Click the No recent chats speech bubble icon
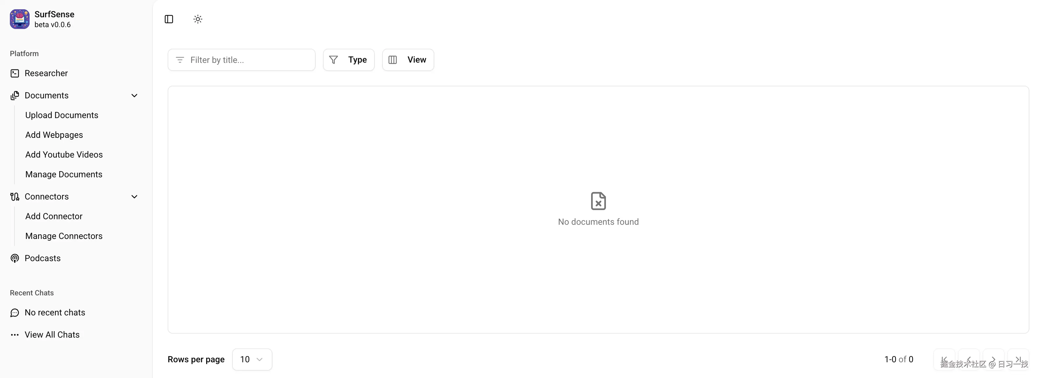The height and width of the screenshot is (378, 1038). point(14,312)
